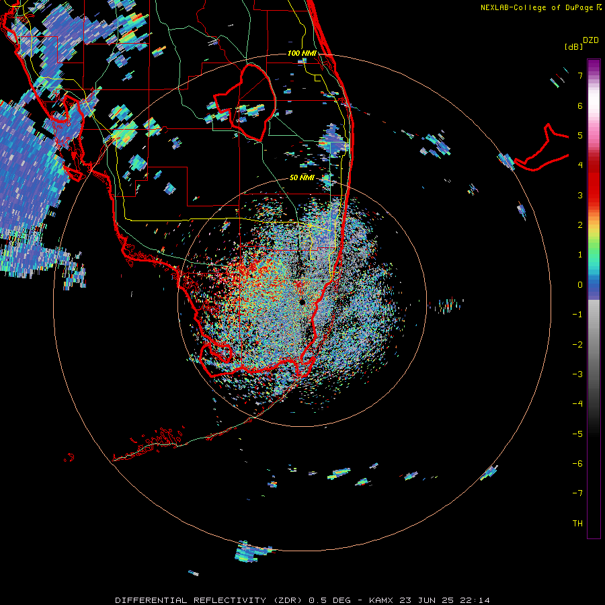Click the DZD product label
The image size is (605, 605).
click(x=591, y=40)
